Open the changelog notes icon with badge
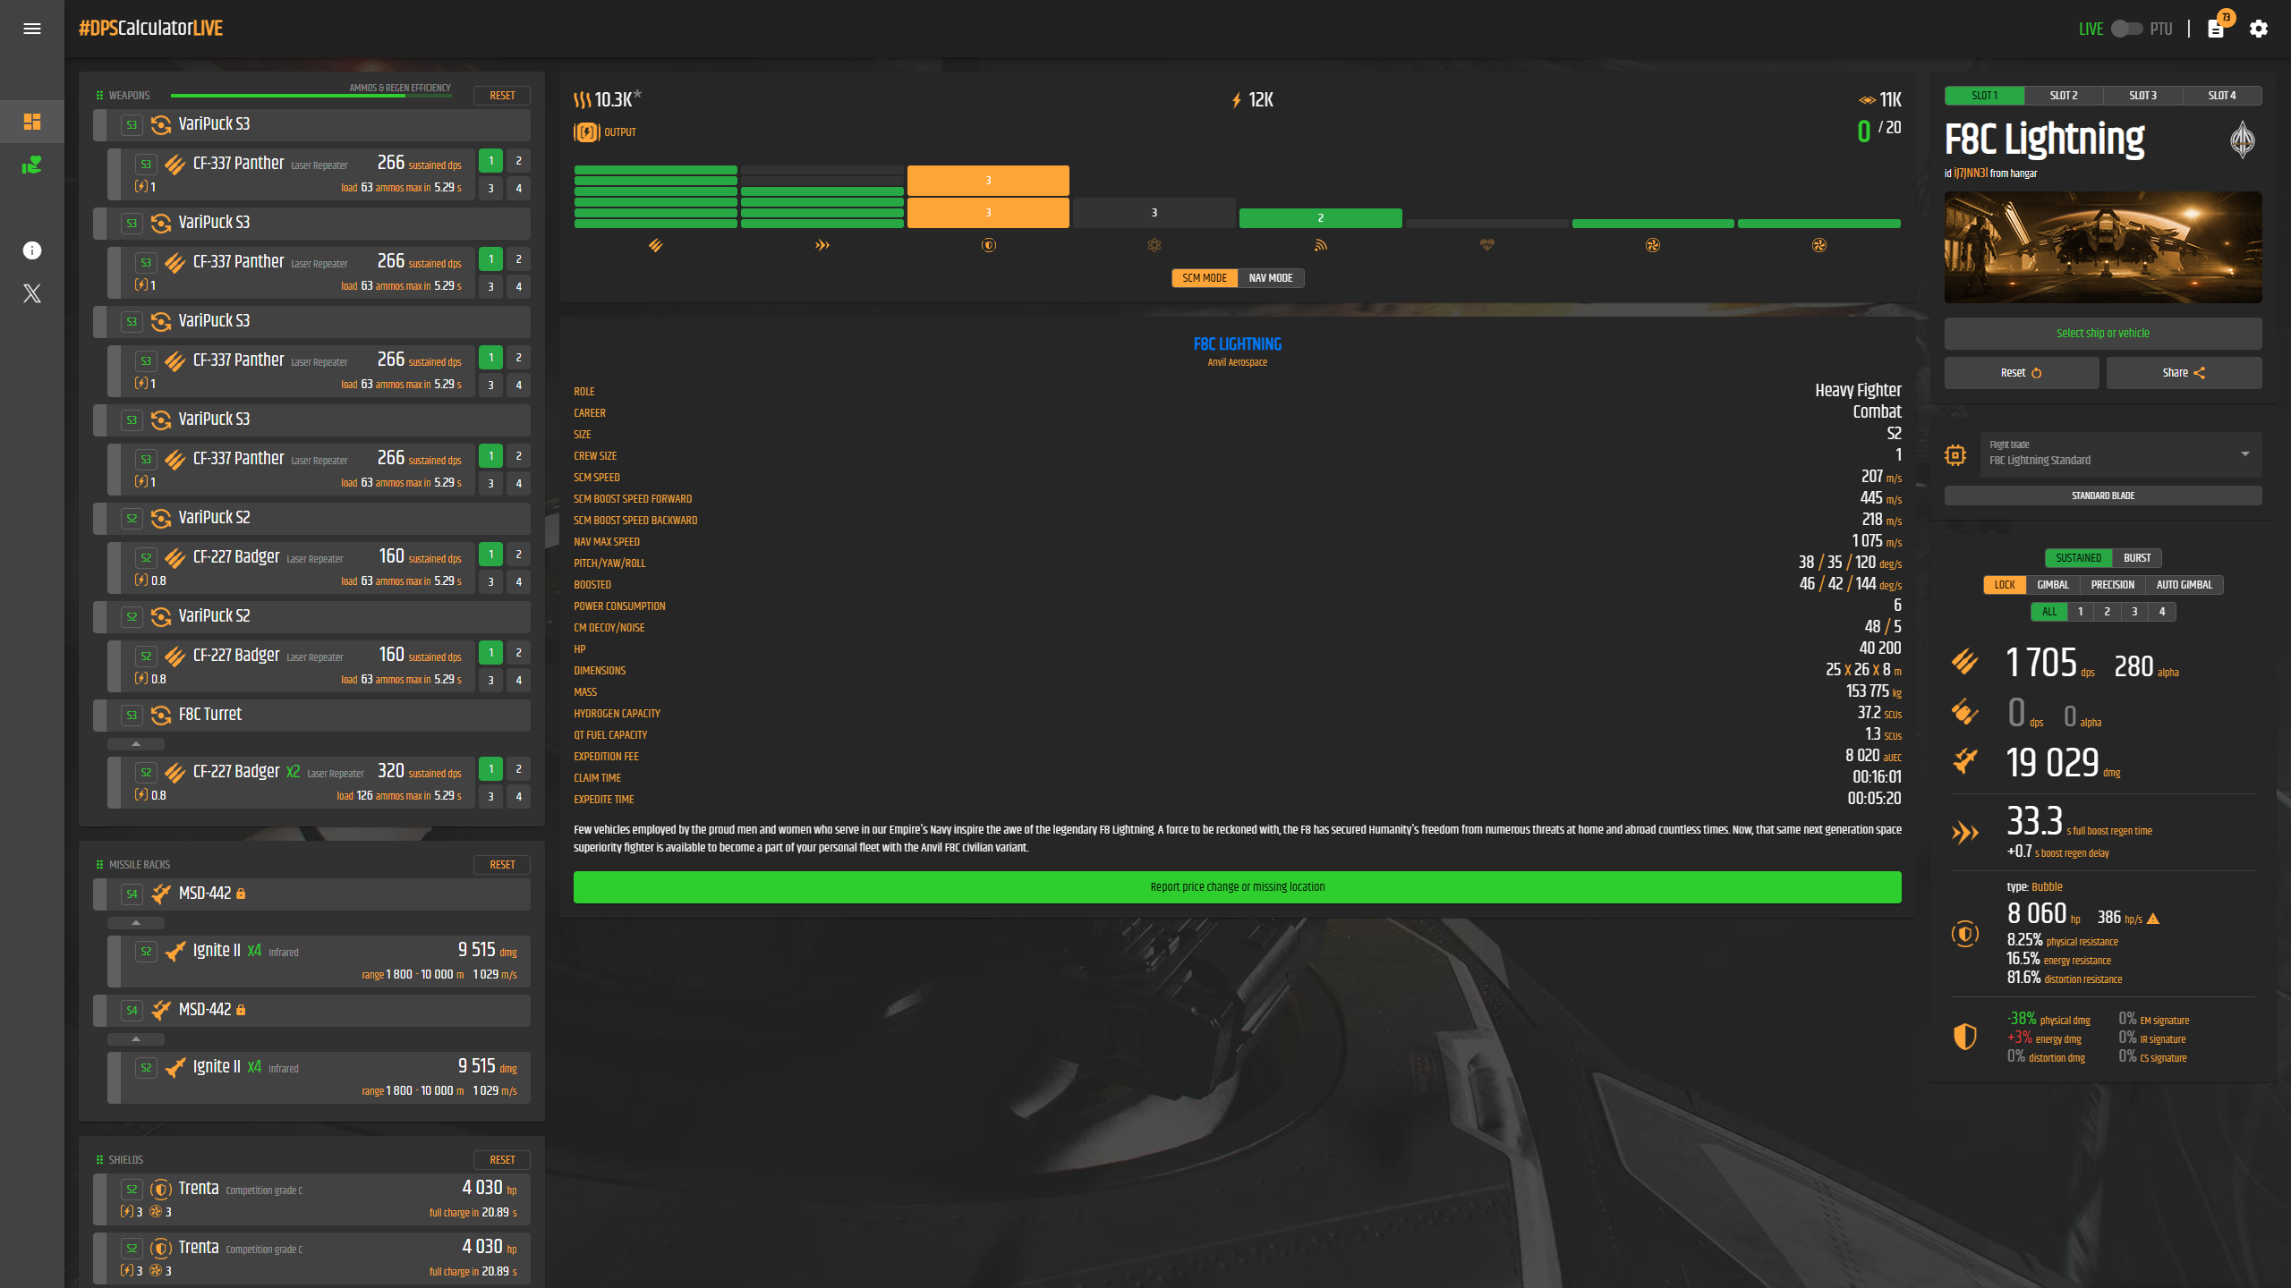The image size is (2291, 1288). (x=2216, y=29)
